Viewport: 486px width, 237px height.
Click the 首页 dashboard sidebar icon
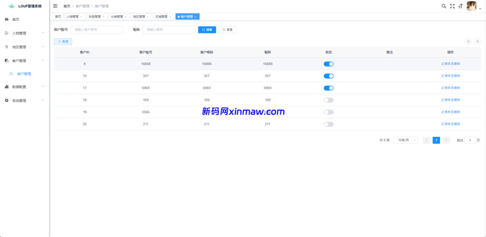tap(7, 19)
